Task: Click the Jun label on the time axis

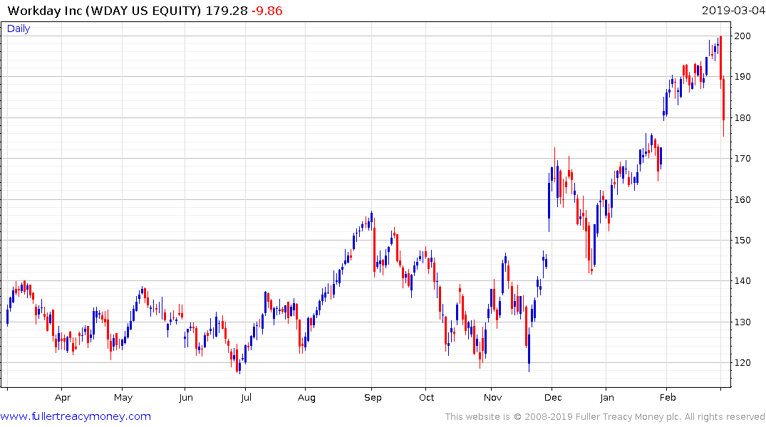Action: pos(186,398)
